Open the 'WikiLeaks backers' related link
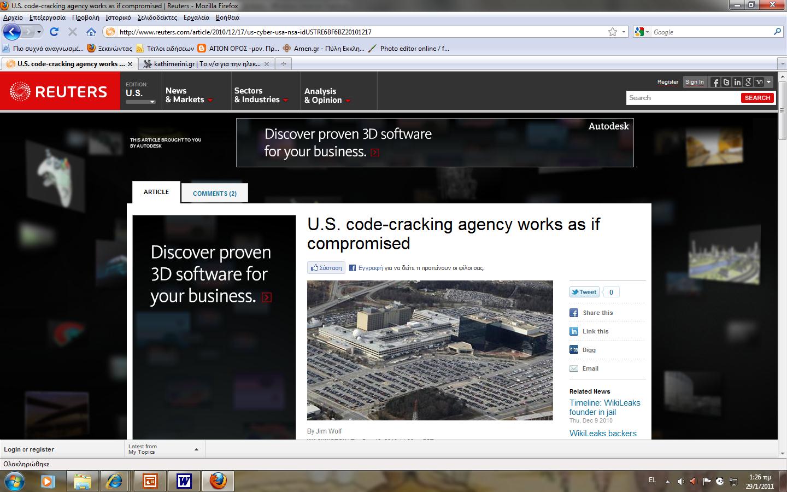Screen dimensions: 787x492 (x=603, y=434)
